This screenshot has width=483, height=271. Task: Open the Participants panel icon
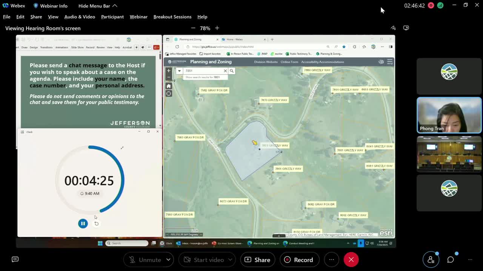(431, 259)
